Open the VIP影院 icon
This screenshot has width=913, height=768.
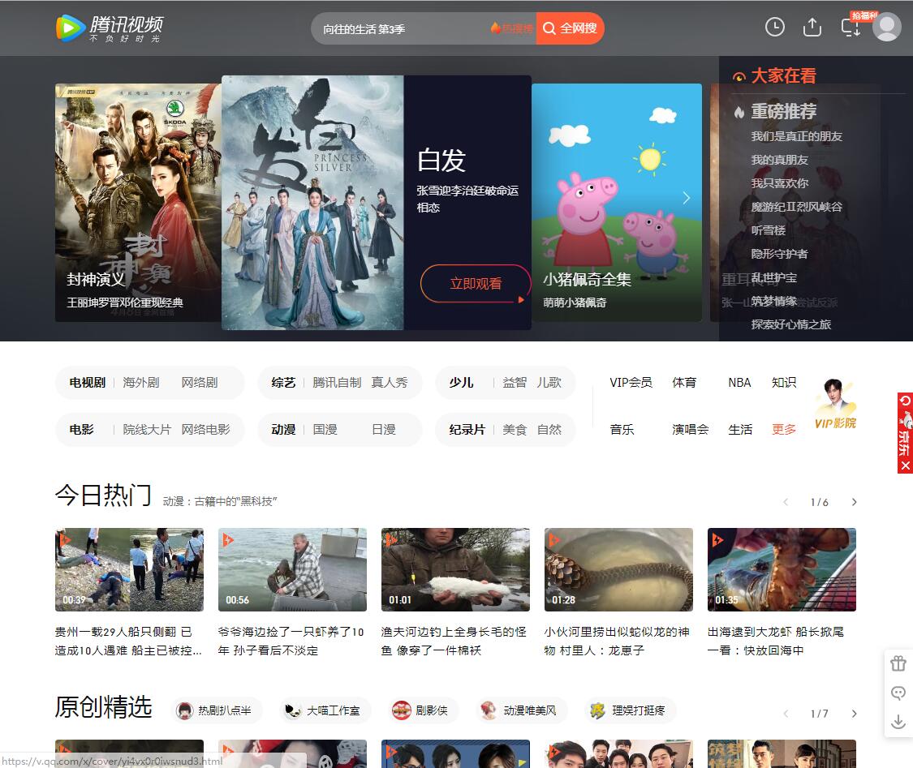click(835, 404)
